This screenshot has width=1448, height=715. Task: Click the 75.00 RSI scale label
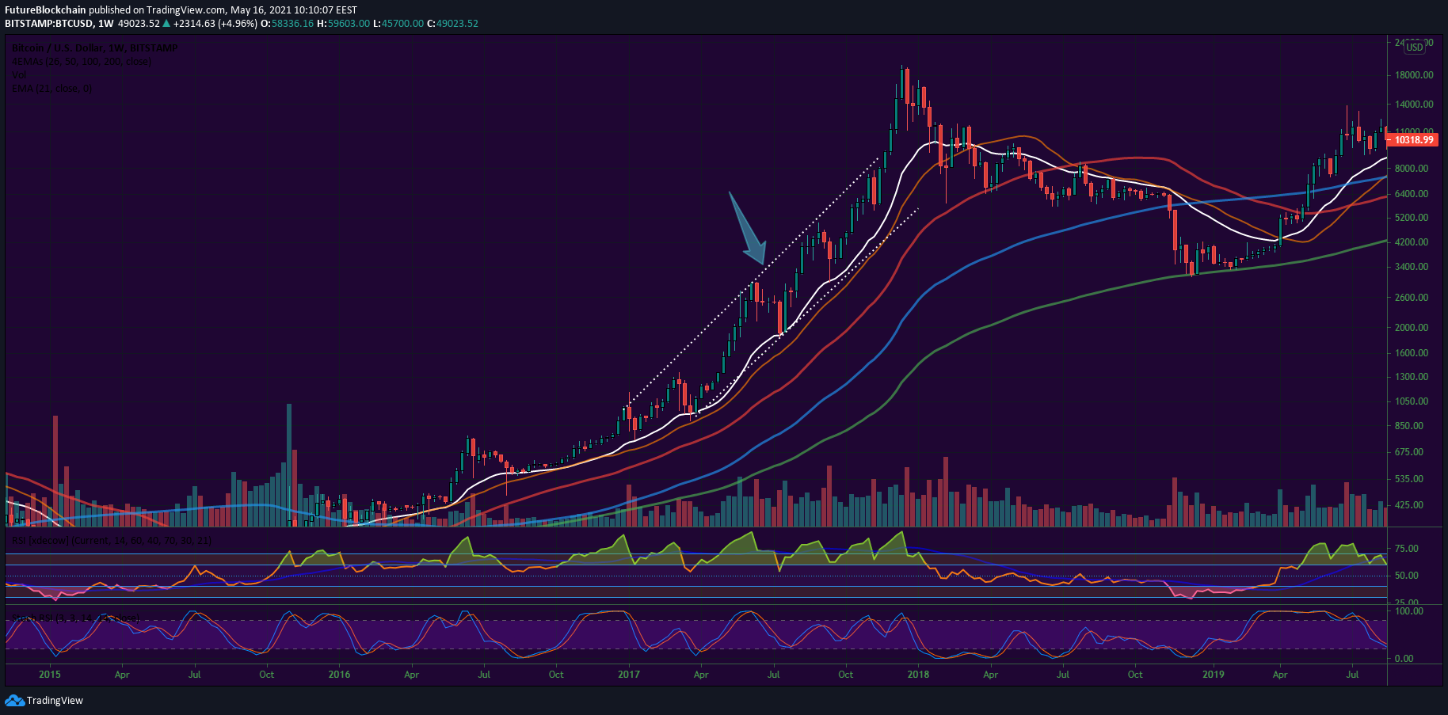click(1407, 549)
